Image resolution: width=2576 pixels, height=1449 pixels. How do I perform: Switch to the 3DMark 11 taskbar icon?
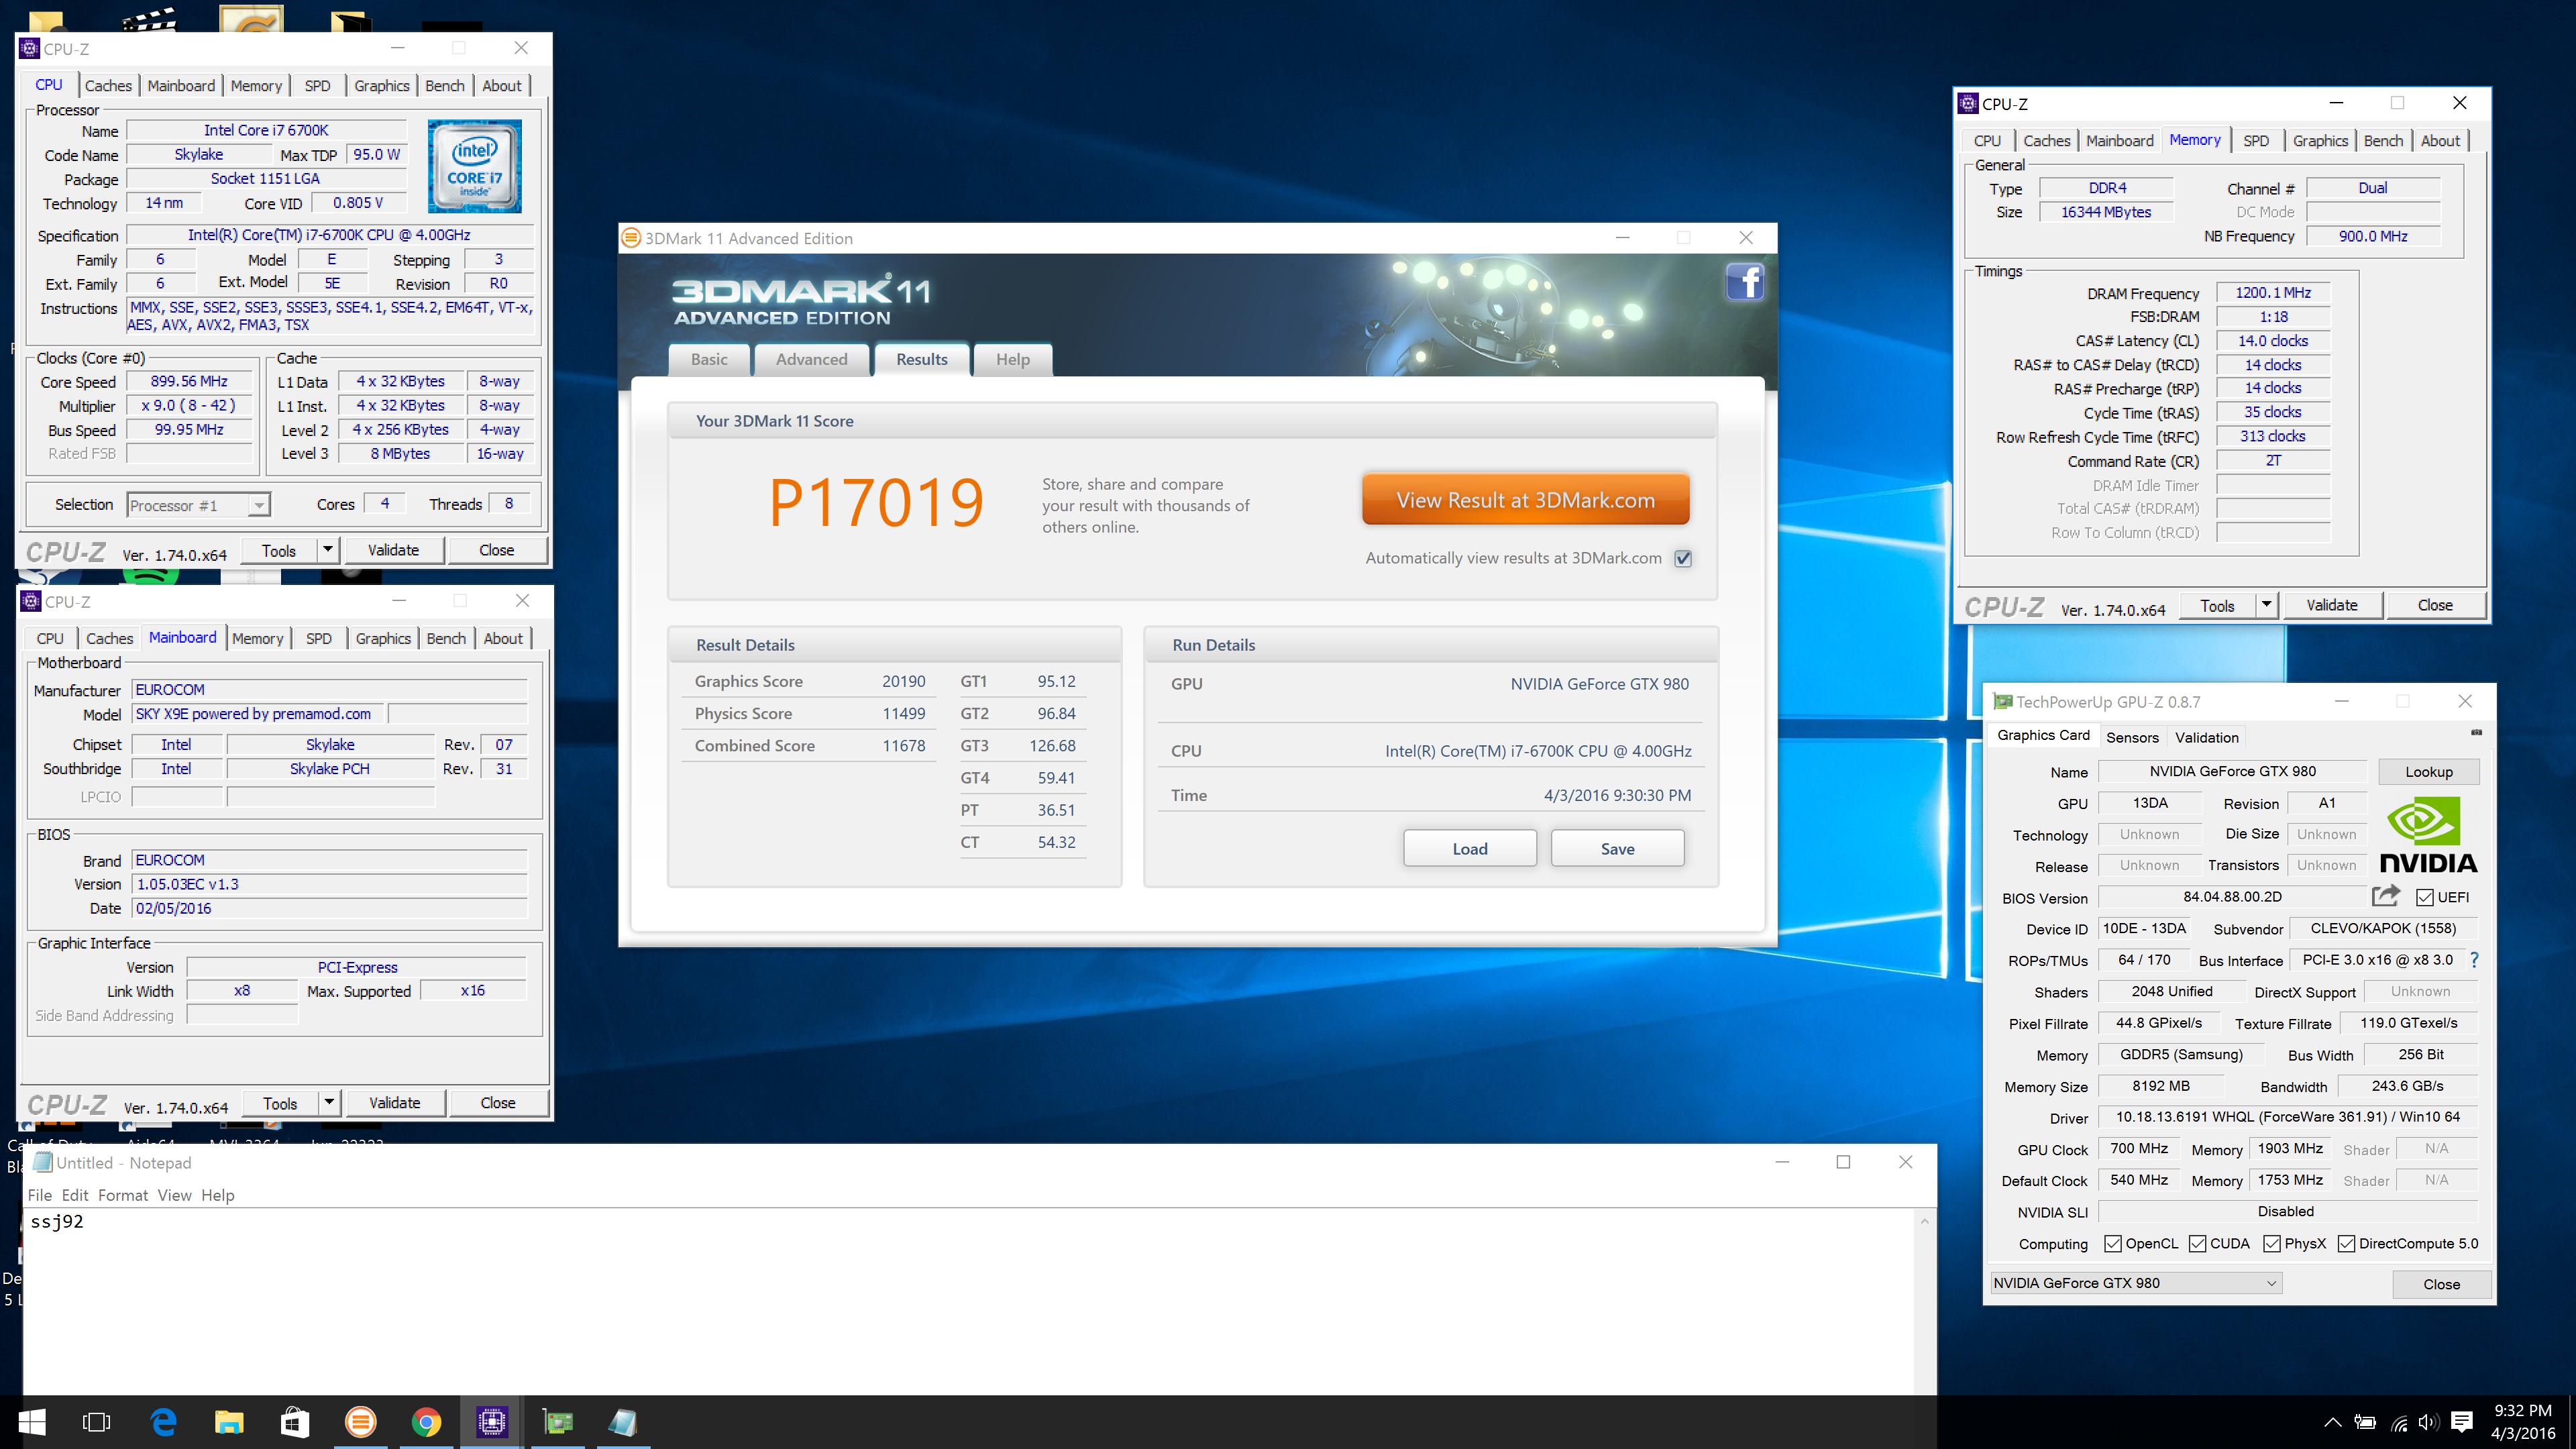pyautogui.click(x=360, y=1422)
